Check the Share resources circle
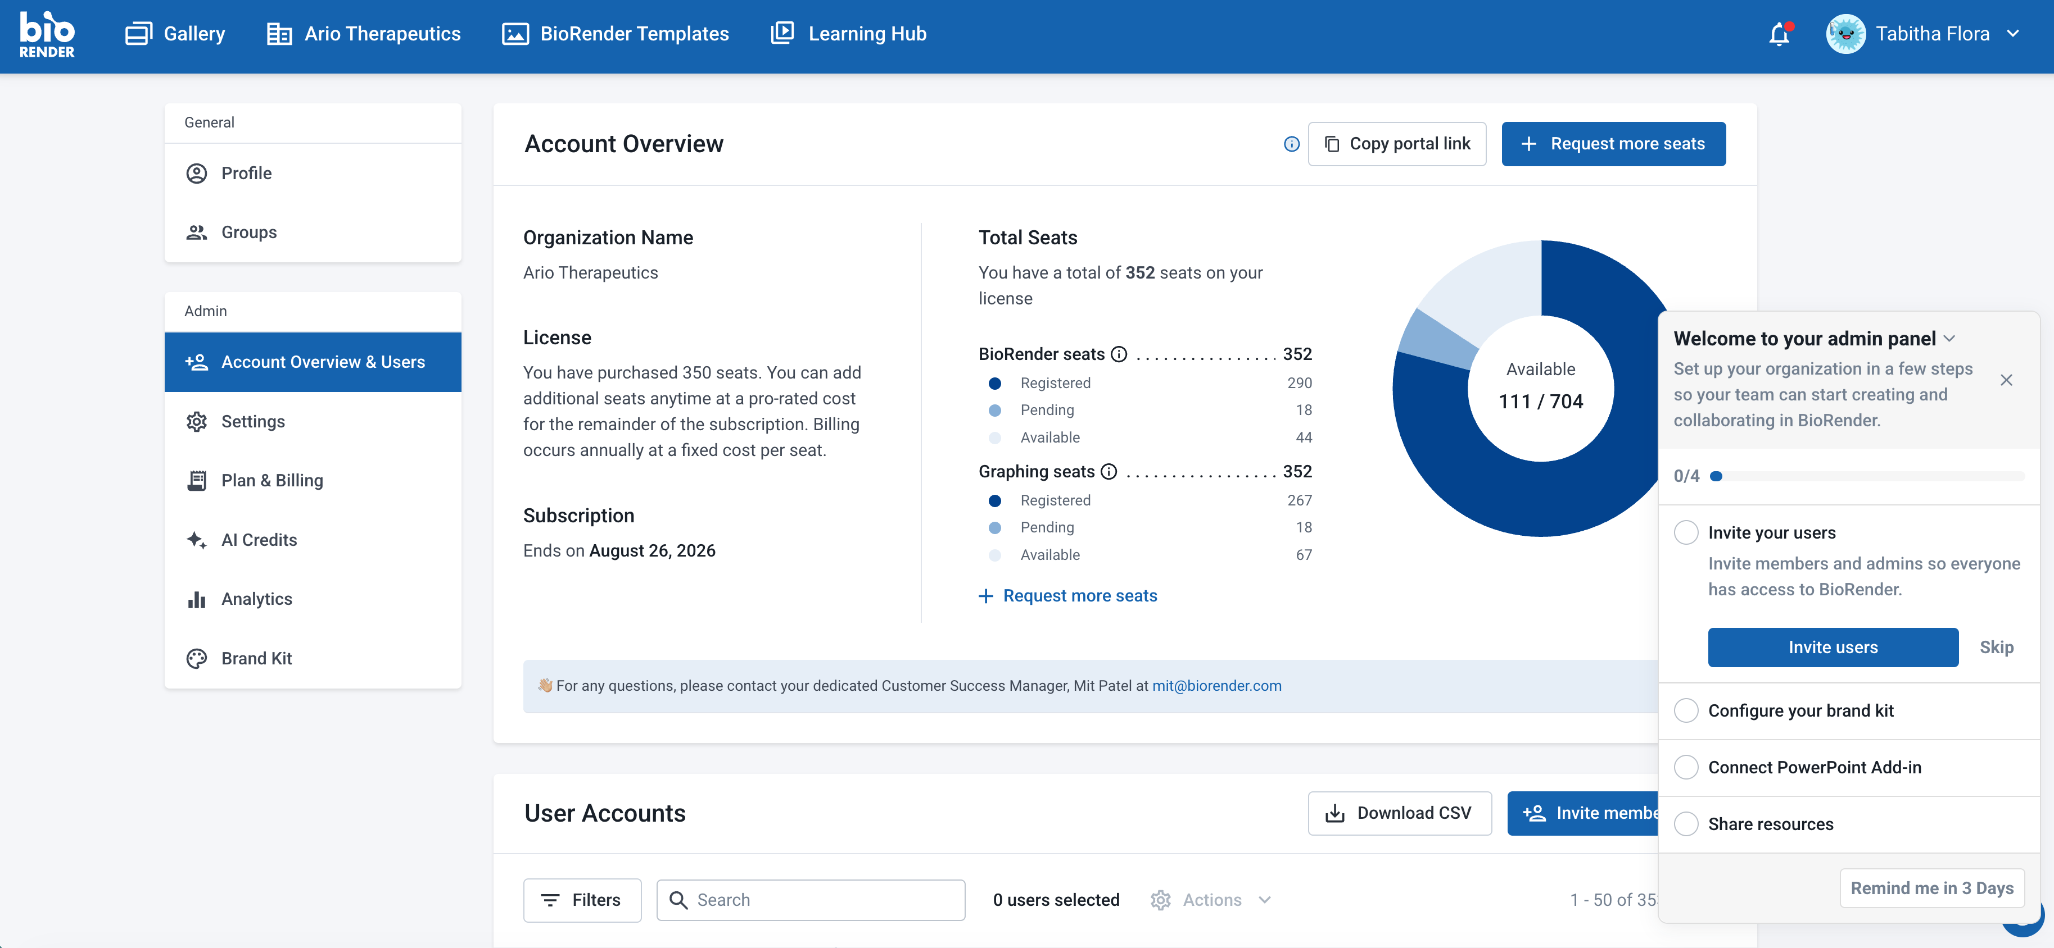The height and width of the screenshot is (948, 2054). pos(1686,824)
